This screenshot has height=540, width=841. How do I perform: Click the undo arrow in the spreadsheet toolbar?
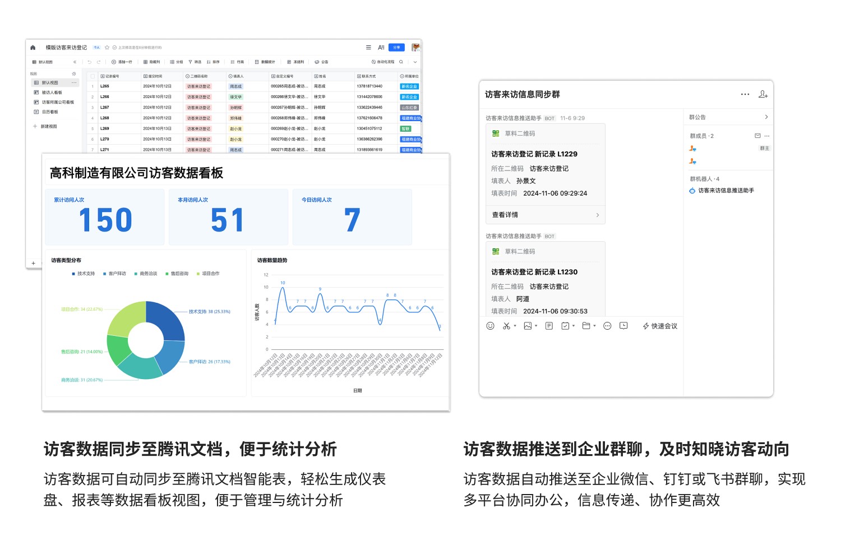tap(89, 62)
